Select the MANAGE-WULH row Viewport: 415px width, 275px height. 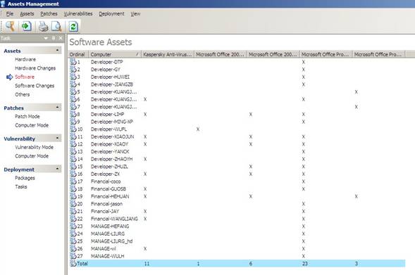tap(237, 256)
